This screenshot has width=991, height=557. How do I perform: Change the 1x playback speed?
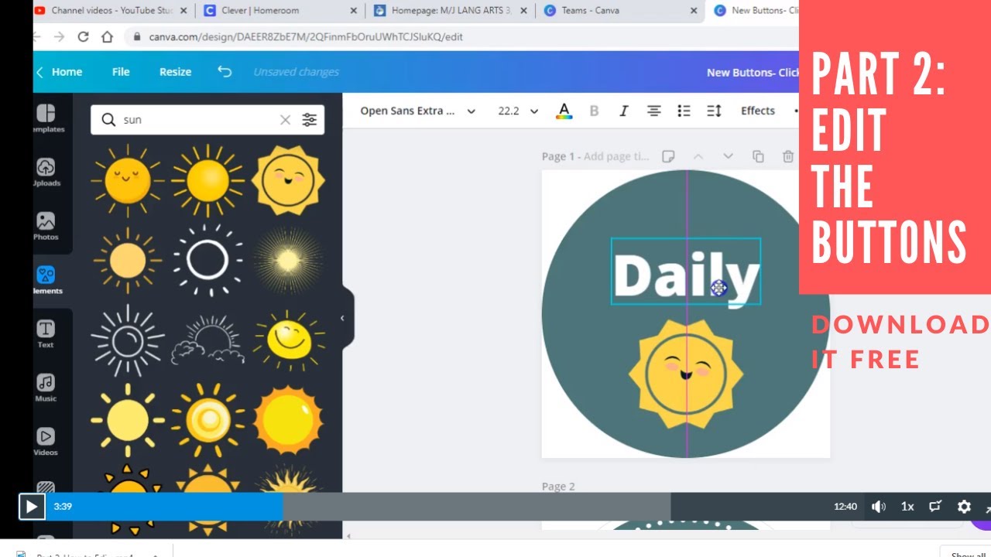click(907, 507)
